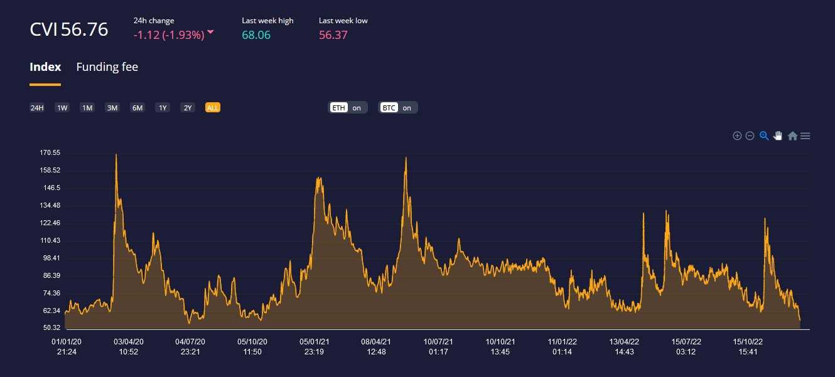Screen dimensions: 835x377
Task: Switch range to 2Y
Action: 188,108
